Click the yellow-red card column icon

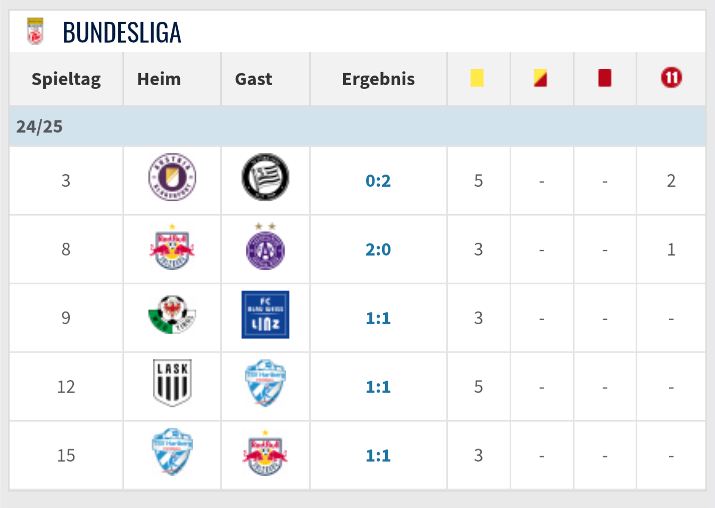(541, 78)
